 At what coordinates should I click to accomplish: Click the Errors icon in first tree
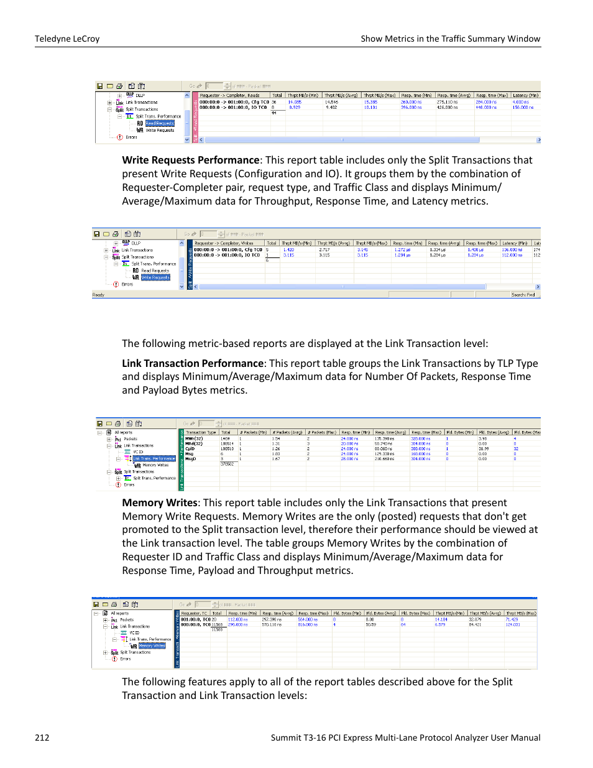120,137
